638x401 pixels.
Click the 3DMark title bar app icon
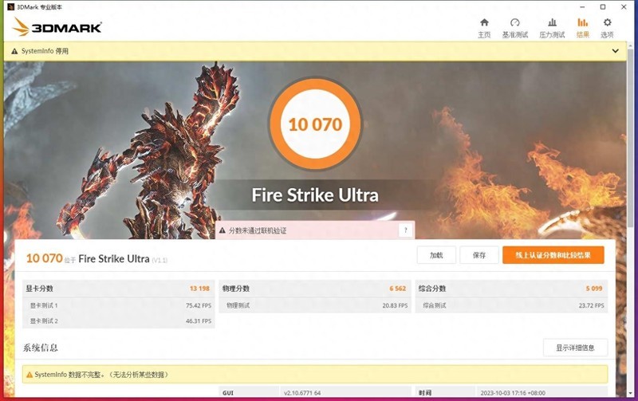(11, 7)
